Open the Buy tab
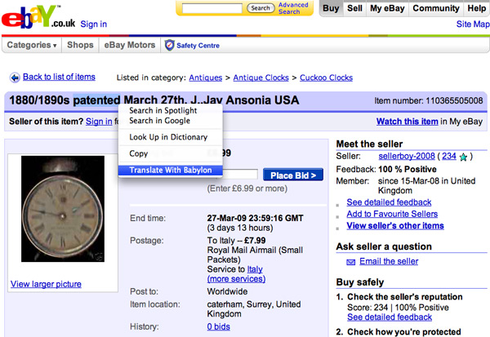 pos(331,8)
